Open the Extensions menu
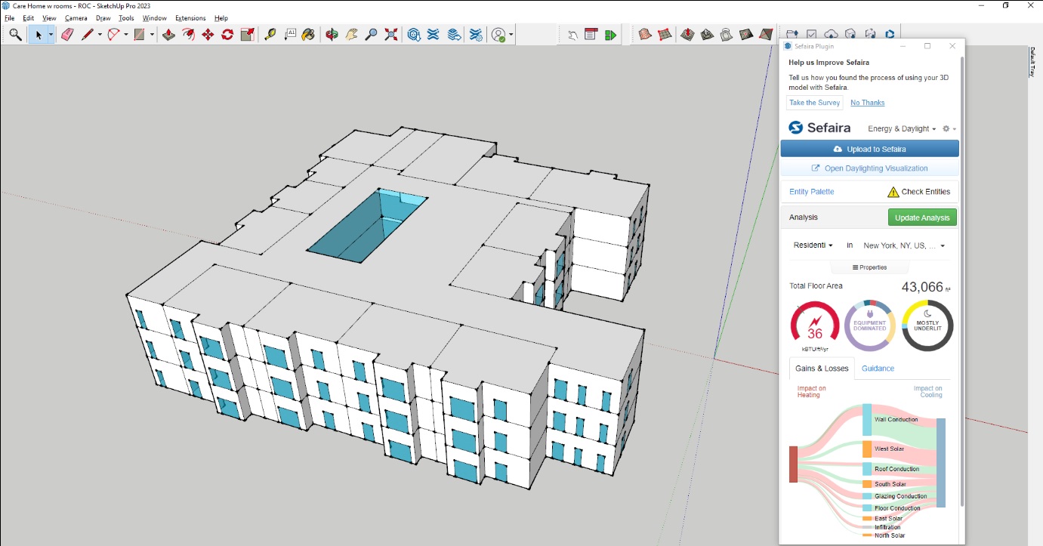 point(190,18)
